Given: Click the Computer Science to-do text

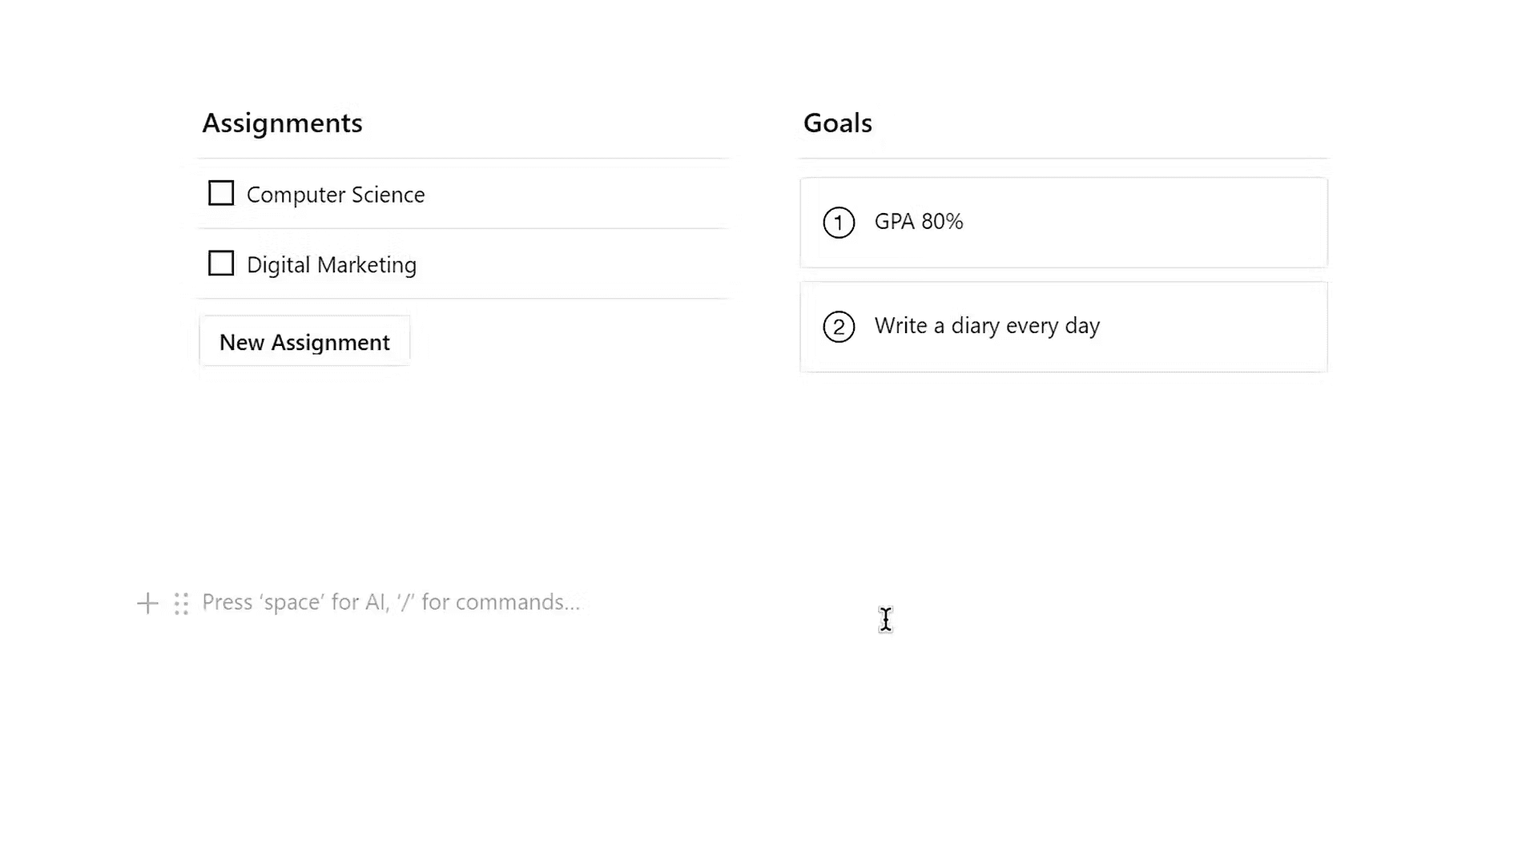Looking at the screenshot, I should 336,195.
